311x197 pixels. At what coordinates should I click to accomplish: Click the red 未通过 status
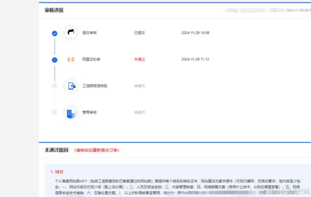tap(140, 59)
